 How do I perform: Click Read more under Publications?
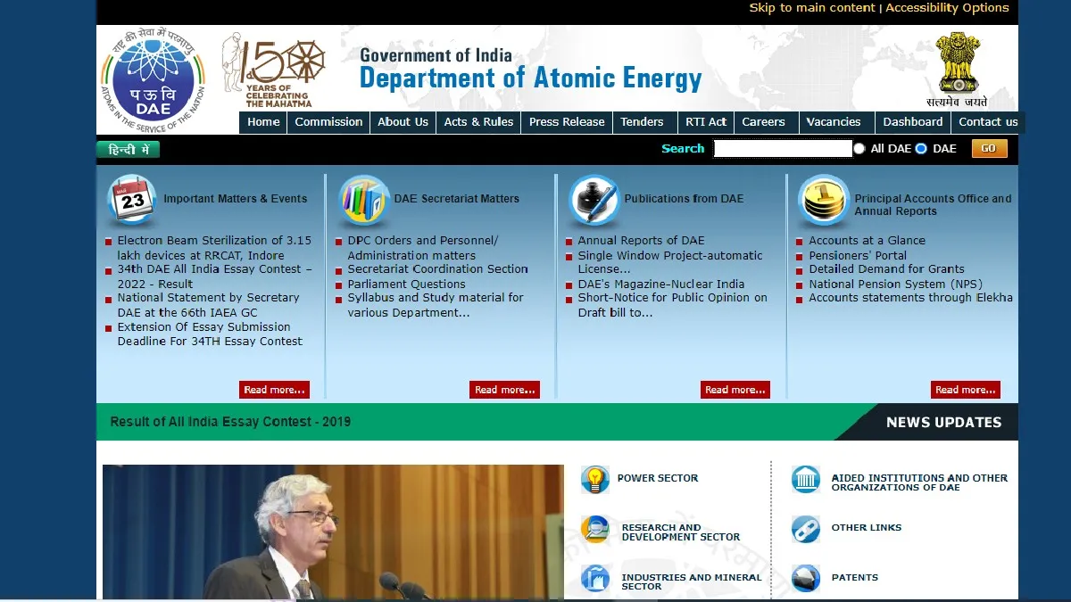735,390
